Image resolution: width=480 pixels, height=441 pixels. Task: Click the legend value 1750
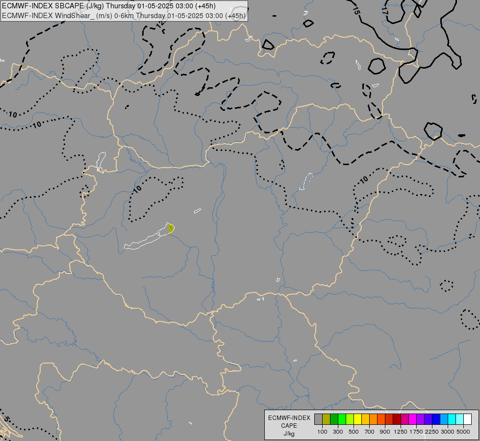pos(416,432)
